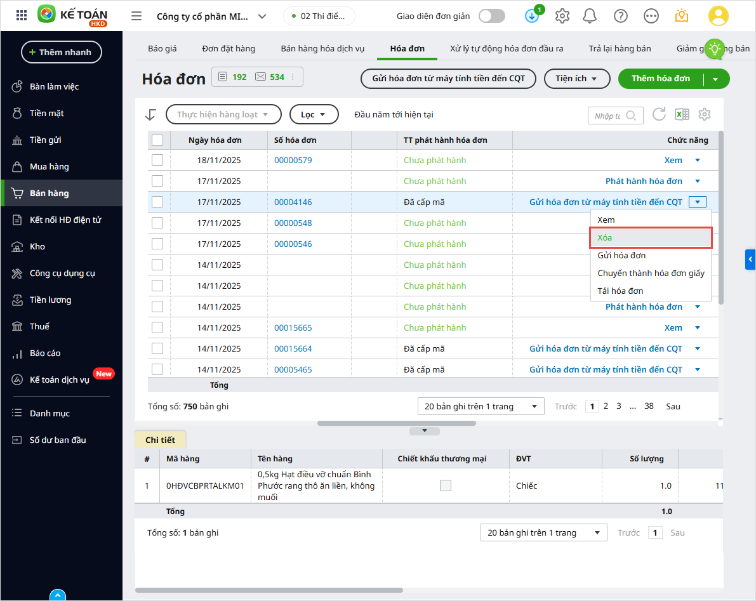Open the app grid launcher icon
This screenshot has width=756, height=601.
pyautogui.click(x=21, y=16)
